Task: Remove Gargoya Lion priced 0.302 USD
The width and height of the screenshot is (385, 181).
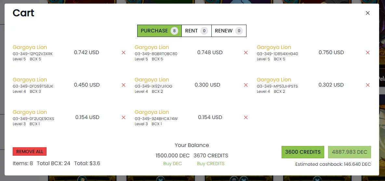Action: click(x=367, y=85)
